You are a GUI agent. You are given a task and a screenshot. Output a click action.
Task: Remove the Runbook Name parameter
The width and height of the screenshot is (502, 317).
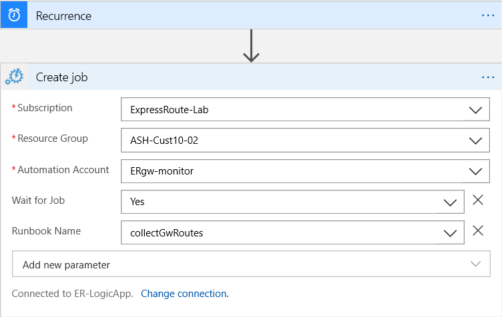click(478, 230)
